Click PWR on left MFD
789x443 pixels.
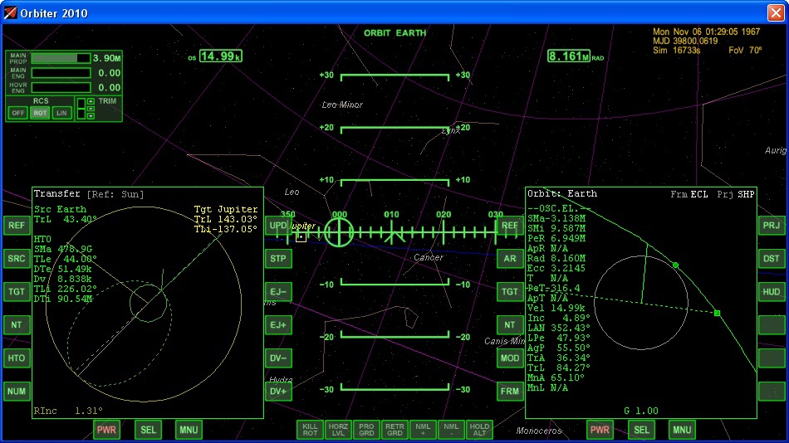106,430
